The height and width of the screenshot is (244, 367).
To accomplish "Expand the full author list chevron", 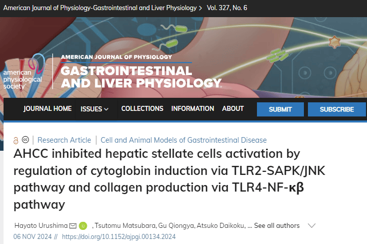I will click(x=311, y=225).
